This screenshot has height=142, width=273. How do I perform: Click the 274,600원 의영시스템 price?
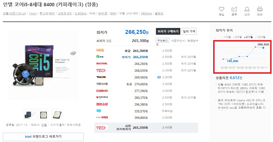(141, 84)
